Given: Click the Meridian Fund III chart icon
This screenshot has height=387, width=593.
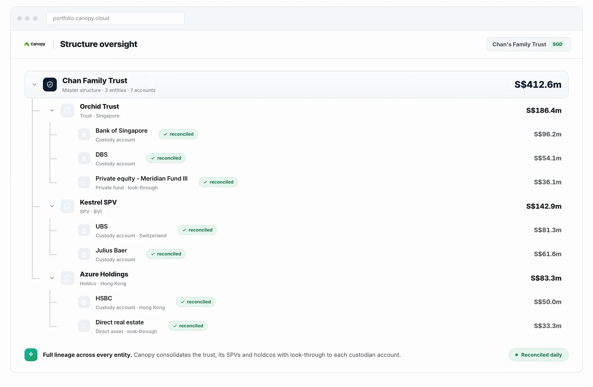Looking at the screenshot, I should coord(84,182).
